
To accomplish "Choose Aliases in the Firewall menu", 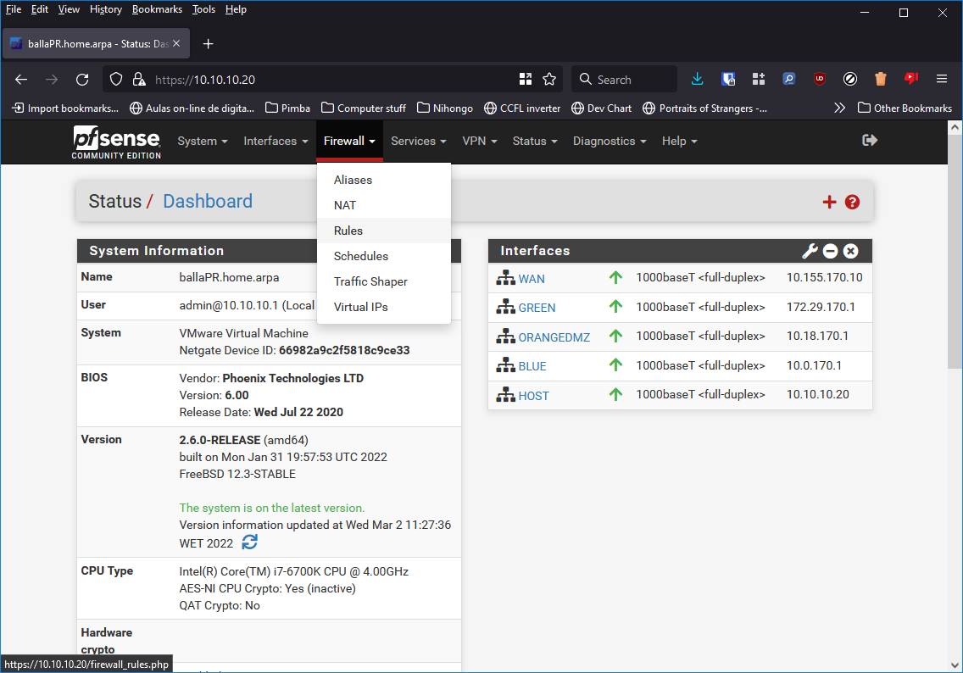I will (353, 180).
